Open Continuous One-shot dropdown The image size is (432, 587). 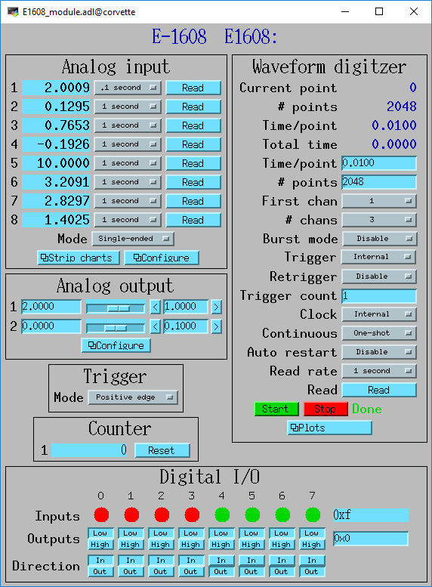click(x=379, y=333)
